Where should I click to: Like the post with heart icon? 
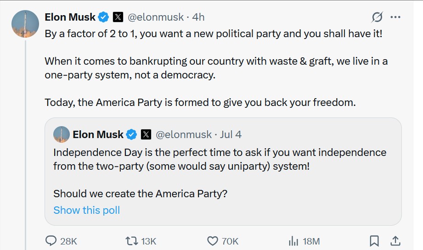click(x=212, y=241)
